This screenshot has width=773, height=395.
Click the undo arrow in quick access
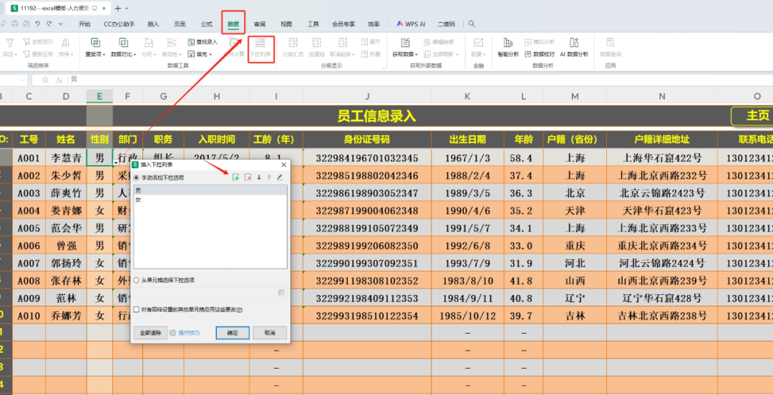(x=37, y=24)
